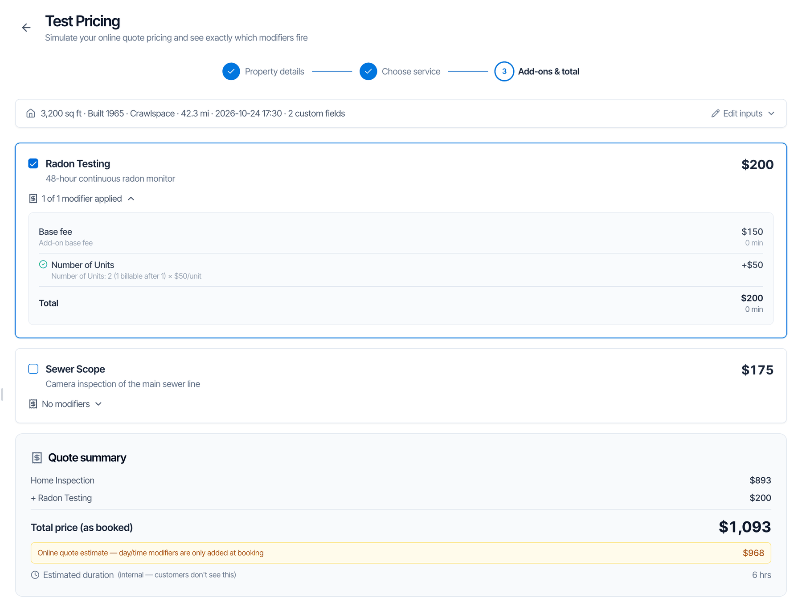The image size is (802, 598).
Task: Uncheck the Radon Testing add-on
Action: click(33, 164)
